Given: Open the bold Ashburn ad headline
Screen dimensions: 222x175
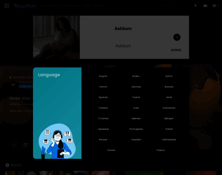Looking at the screenshot, I should (x=123, y=29).
